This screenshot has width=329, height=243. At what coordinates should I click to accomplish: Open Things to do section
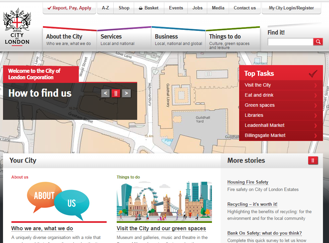[x=233, y=40]
